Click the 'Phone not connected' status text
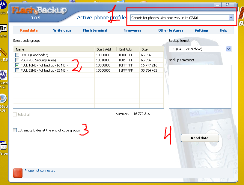244x185 pixels. tap(40, 171)
